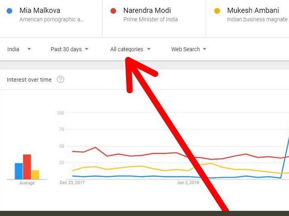The image size is (289, 216).
Task: Select the Mia Malkova search term
Action: pos(40,11)
